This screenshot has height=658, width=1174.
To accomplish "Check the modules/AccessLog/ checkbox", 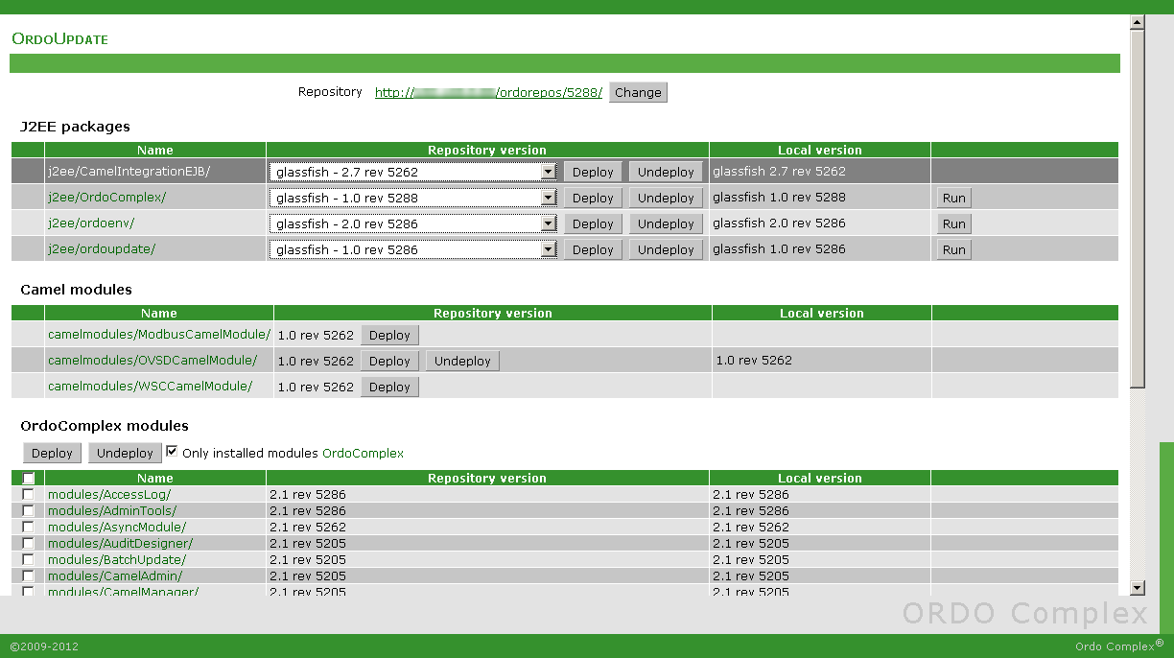I will click(x=28, y=494).
